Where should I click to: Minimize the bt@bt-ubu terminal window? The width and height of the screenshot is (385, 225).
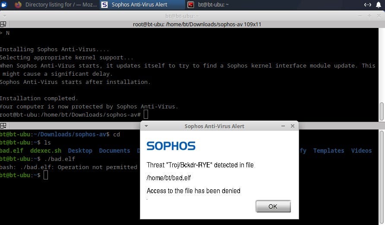pyautogui.click(x=360, y=16)
